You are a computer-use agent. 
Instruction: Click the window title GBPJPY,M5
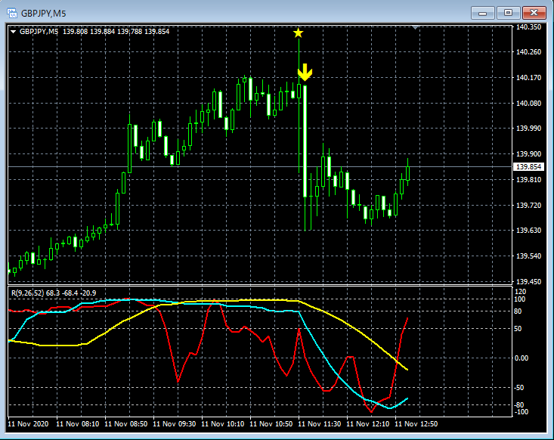43,14
